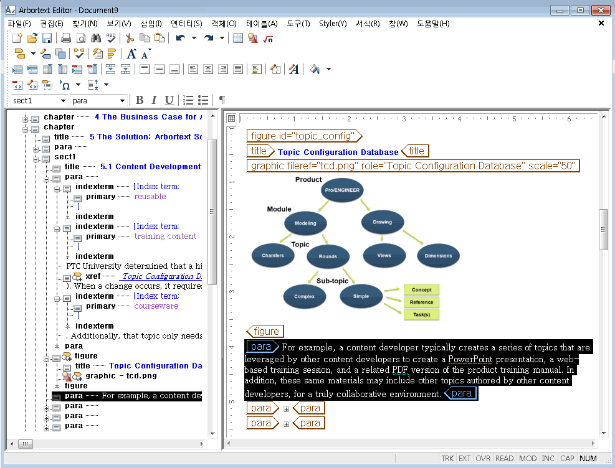Viewport: 615px width, 468px height.
Task: Open the Styler(Y) menu
Action: coord(333,24)
